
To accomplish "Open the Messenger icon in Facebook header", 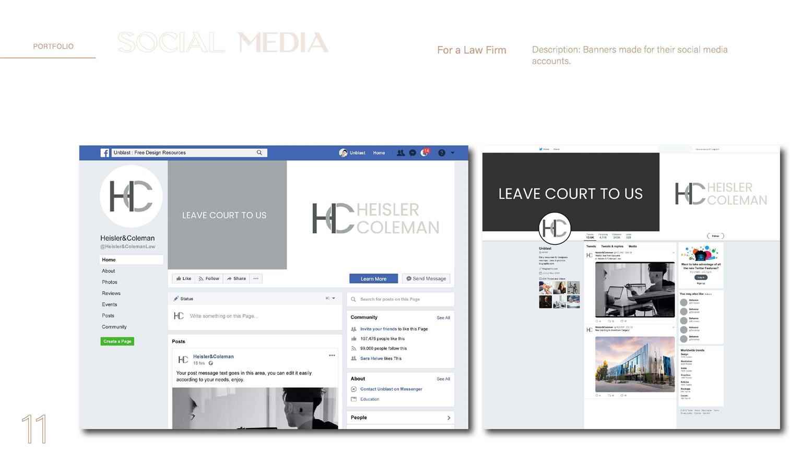I will coord(413,153).
